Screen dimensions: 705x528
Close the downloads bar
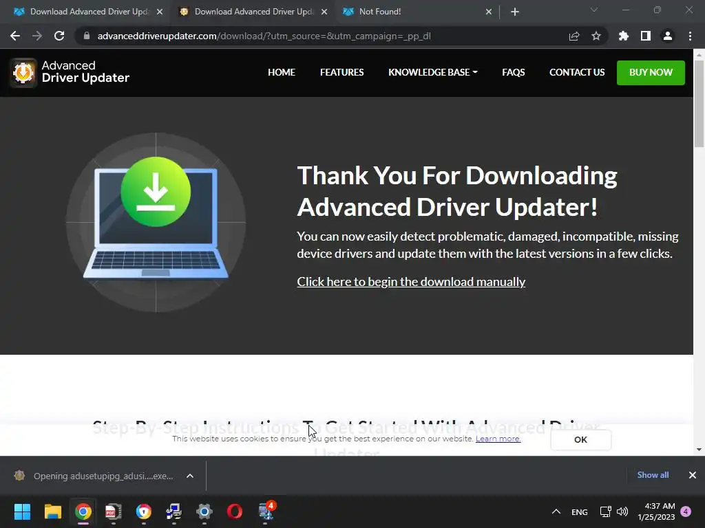tap(693, 475)
